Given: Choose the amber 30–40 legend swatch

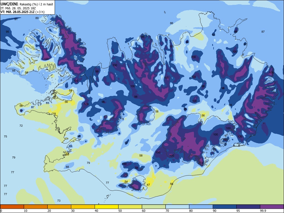Looking at the screenshot, I should click(x=83, y=207).
